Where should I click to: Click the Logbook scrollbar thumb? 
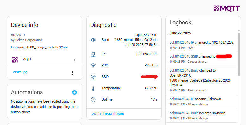point(239,54)
